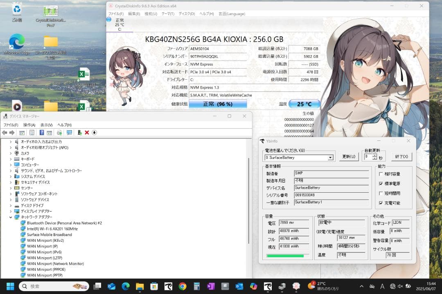
Task: Expand the オーディオの入力および出力 tree node
Action: coord(11,142)
